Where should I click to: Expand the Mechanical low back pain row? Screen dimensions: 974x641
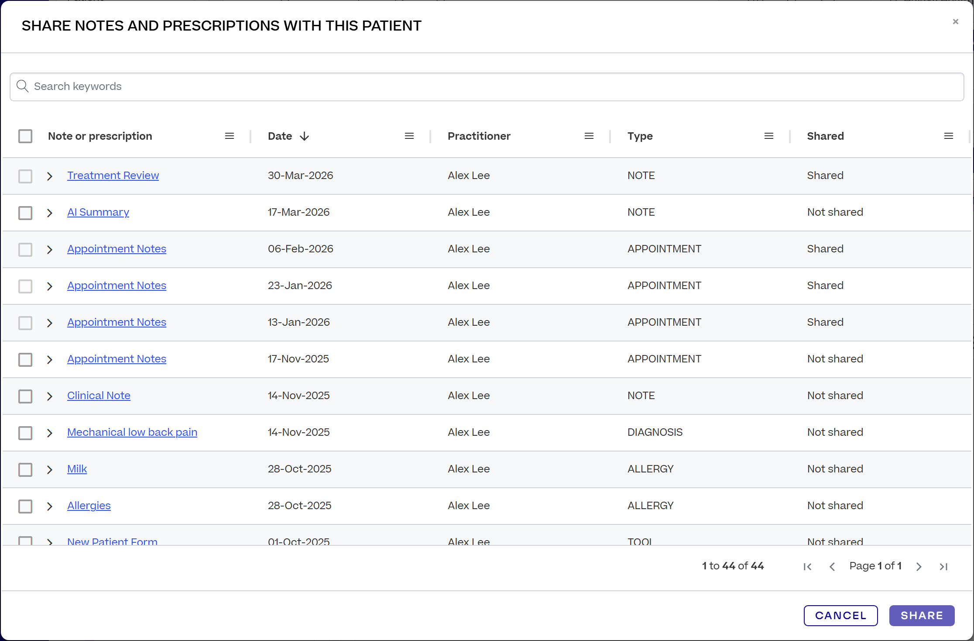(50, 433)
